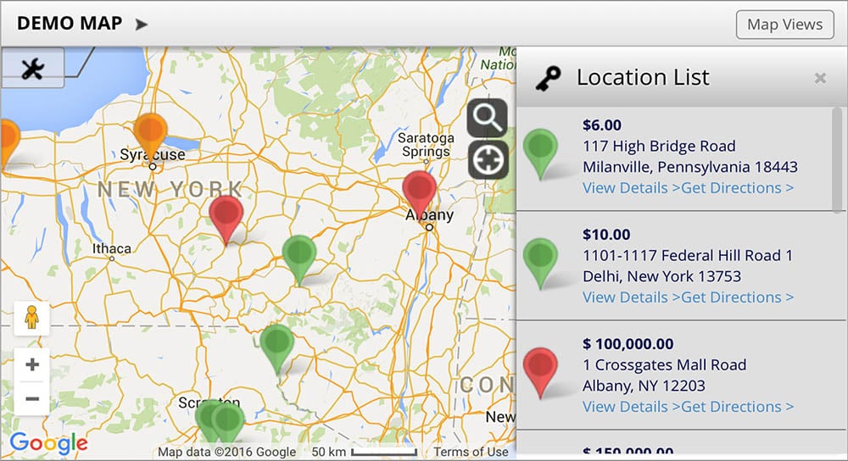Click the Location List scrollbar
This screenshot has width=848, height=461.
[x=837, y=160]
